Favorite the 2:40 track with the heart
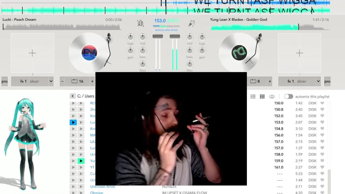This screenshot has width=345, height=194. pos(322,109)
